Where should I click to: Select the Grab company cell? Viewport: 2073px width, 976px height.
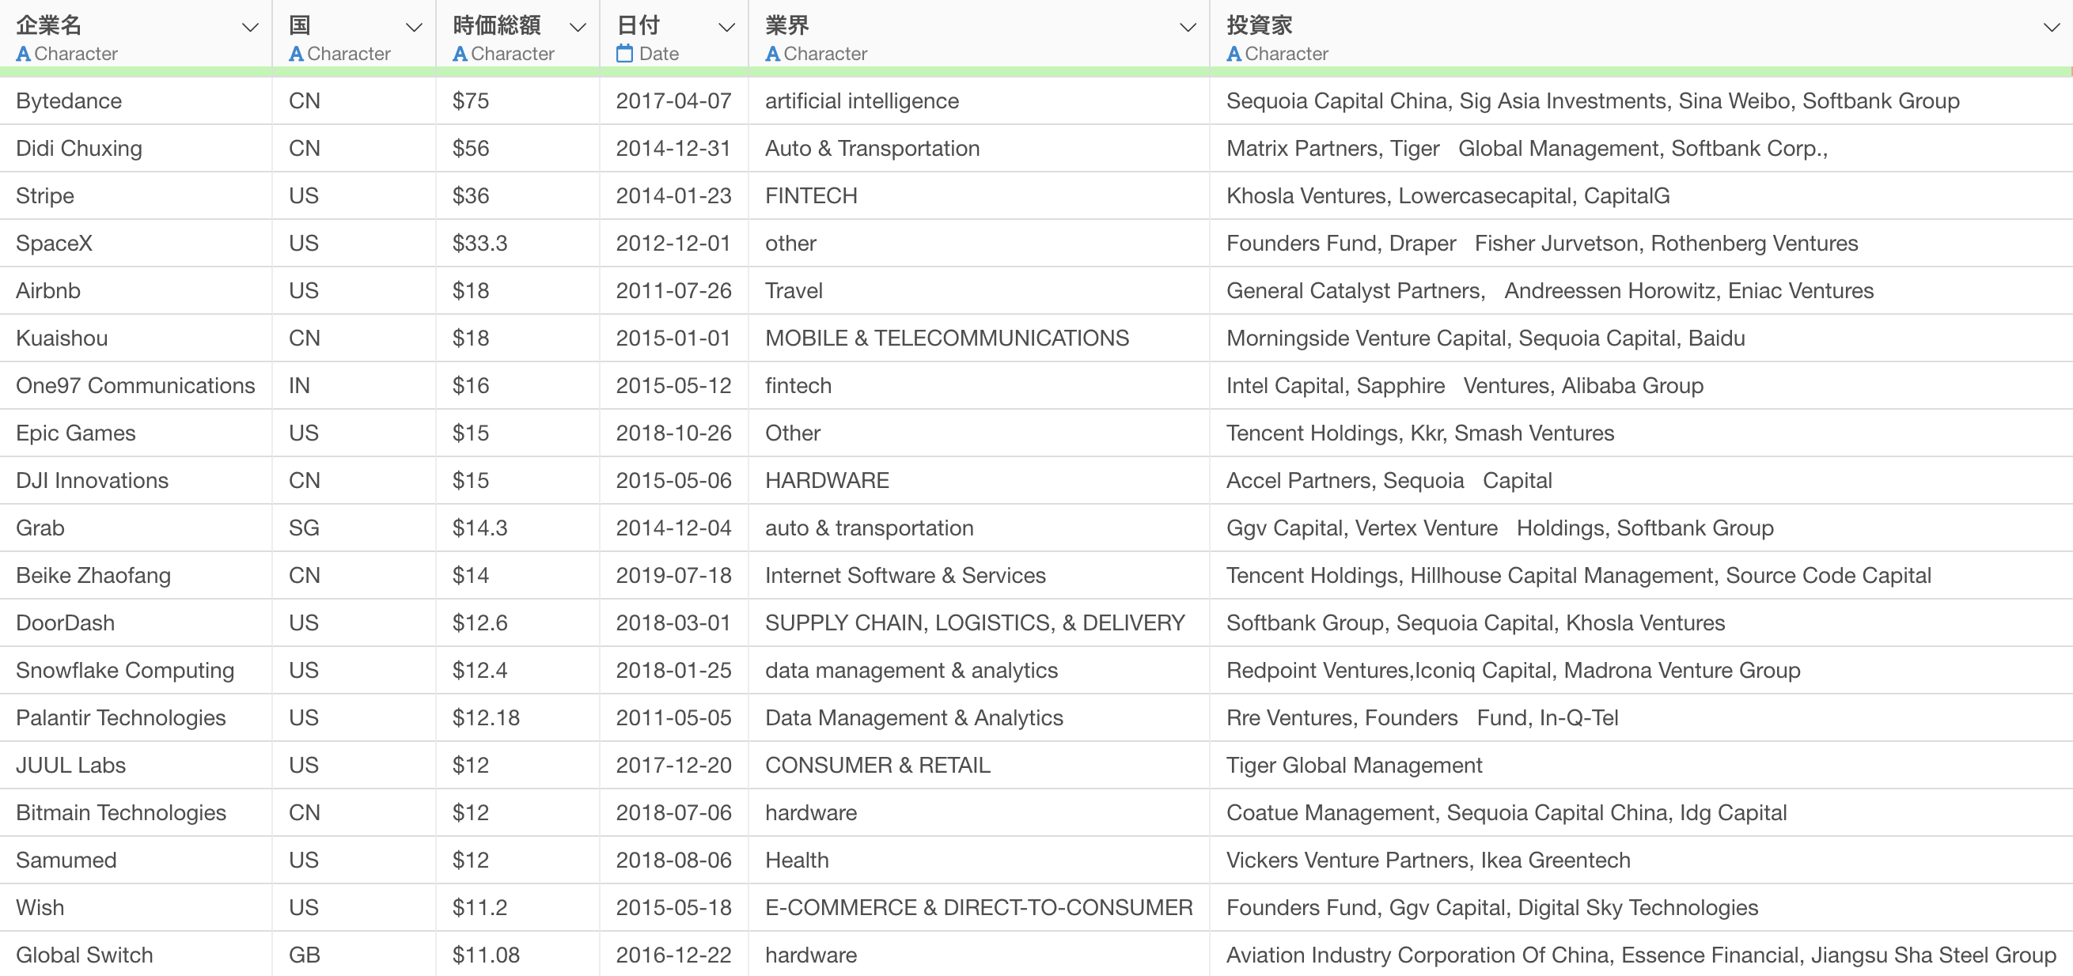tap(136, 528)
